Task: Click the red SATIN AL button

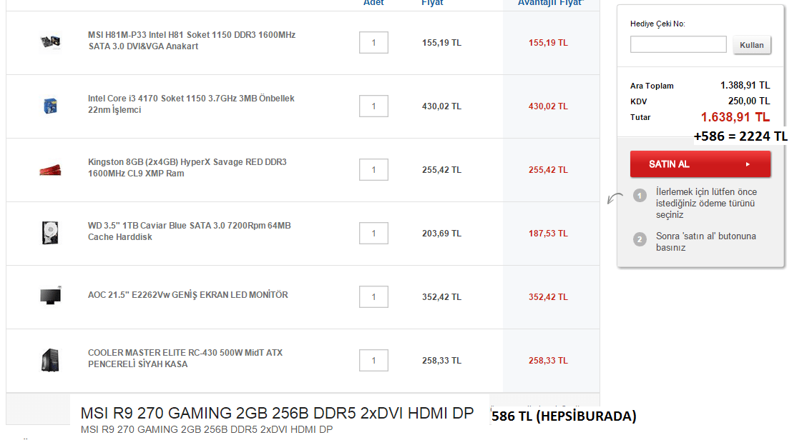Action: coord(700,164)
